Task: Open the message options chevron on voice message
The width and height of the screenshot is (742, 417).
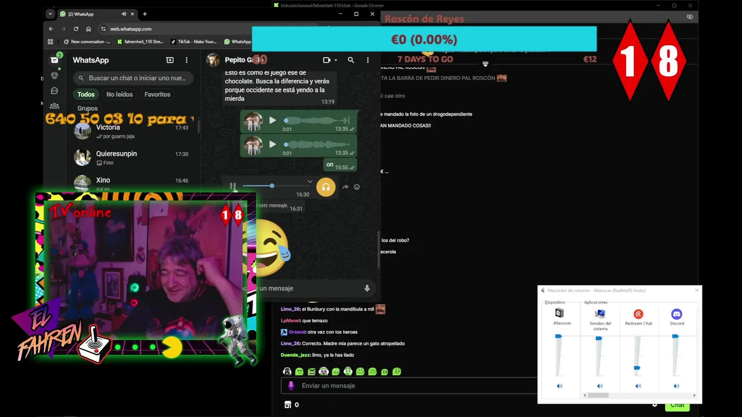Action: tap(310, 181)
